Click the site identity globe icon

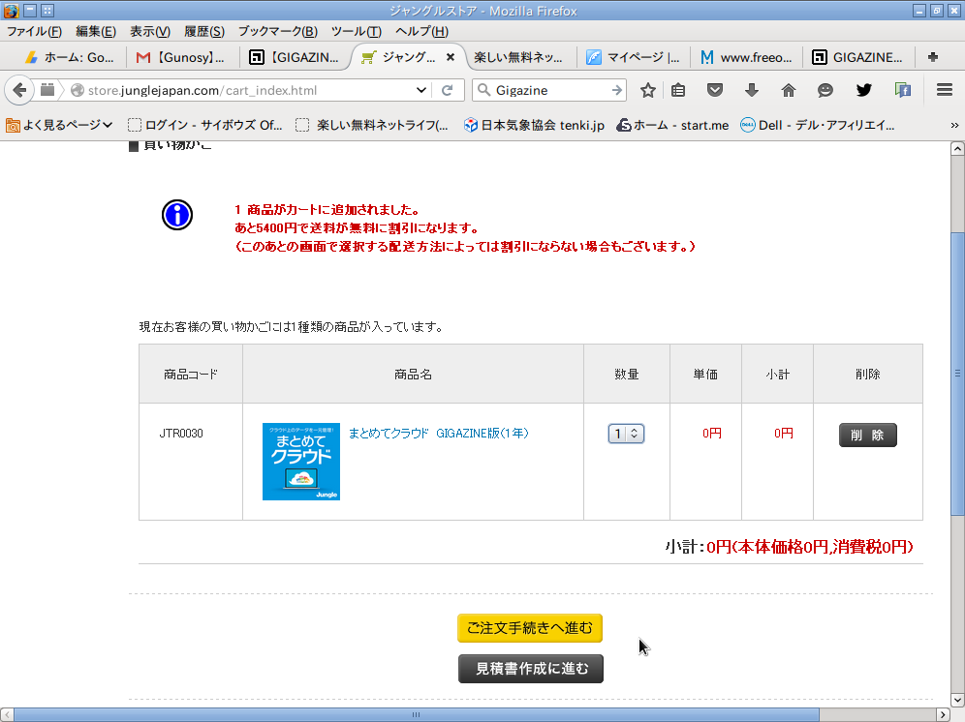point(78,90)
